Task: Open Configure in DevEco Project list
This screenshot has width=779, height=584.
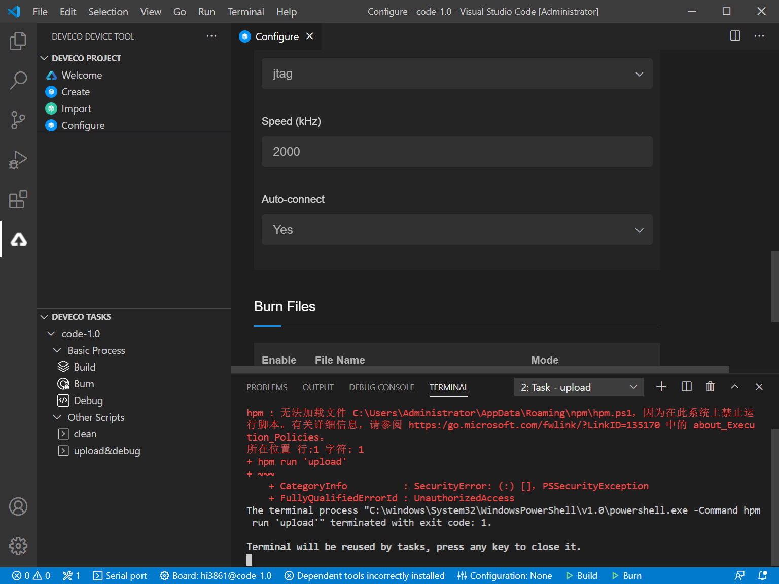Action: tap(83, 125)
